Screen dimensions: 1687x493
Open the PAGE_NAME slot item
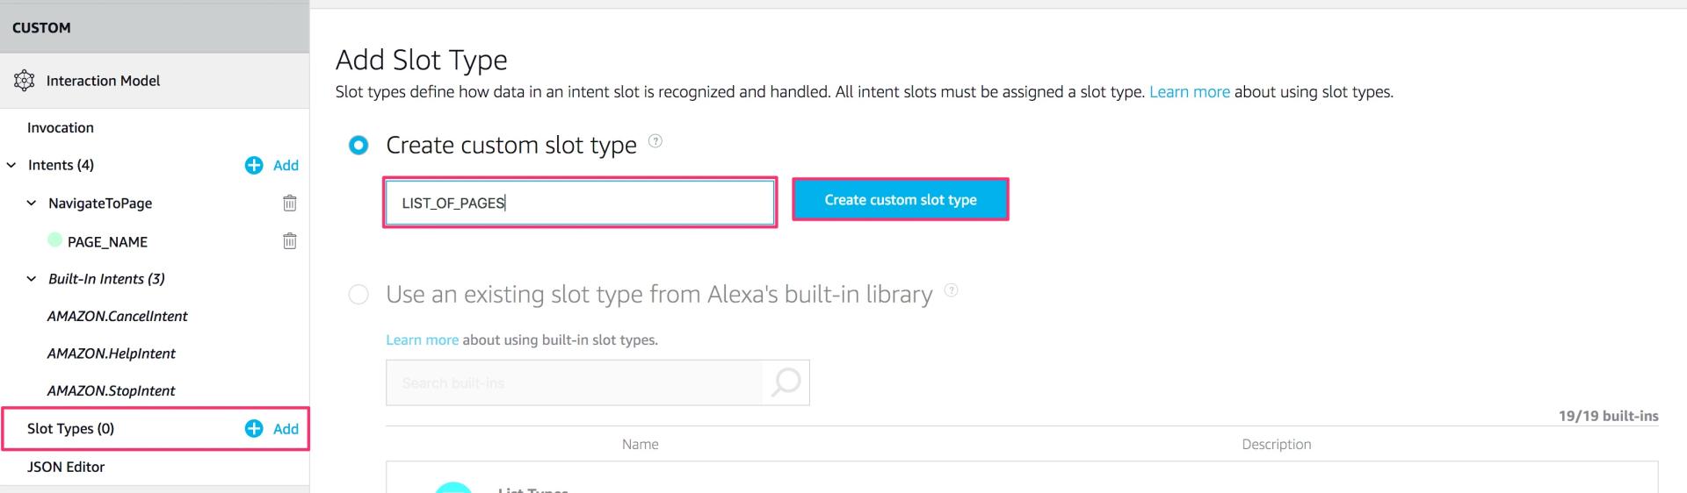(107, 242)
